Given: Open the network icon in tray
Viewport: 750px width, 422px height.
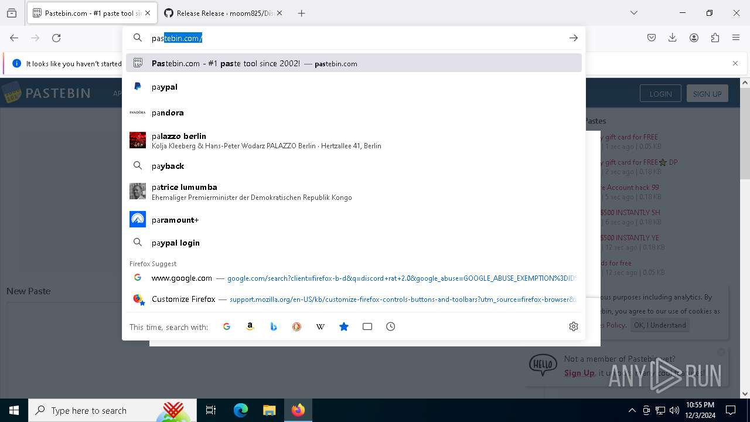Looking at the screenshot, I should (x=660, y=410).
